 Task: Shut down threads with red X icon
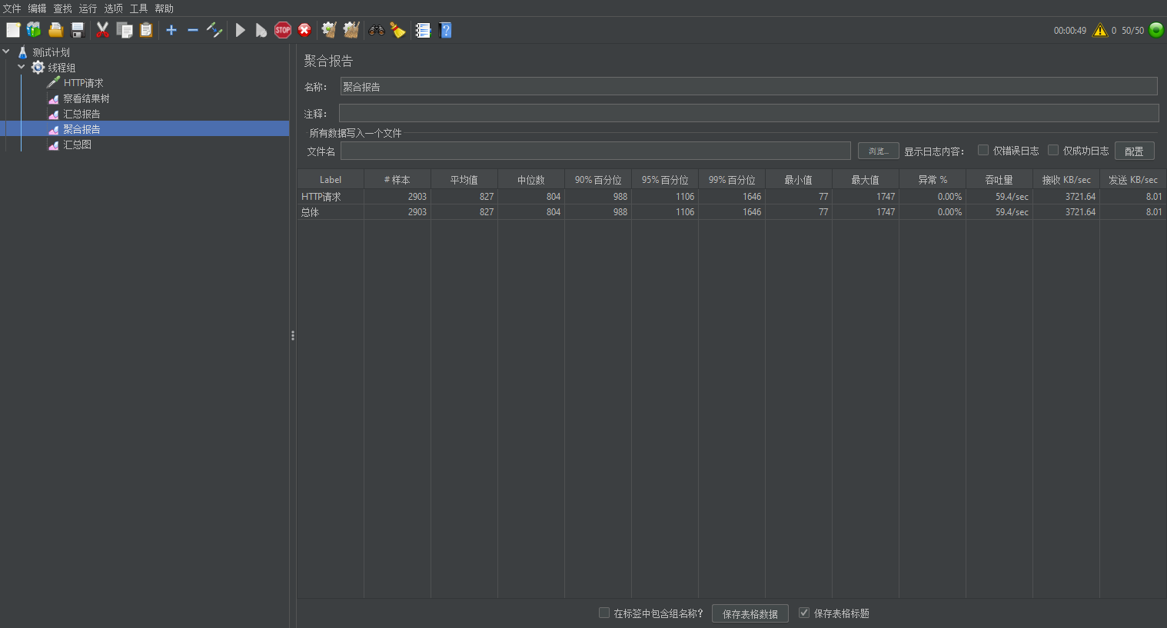click(x=304, y=30)
